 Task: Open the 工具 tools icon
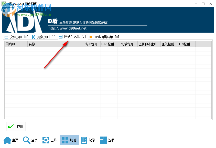tap(46, 140)
